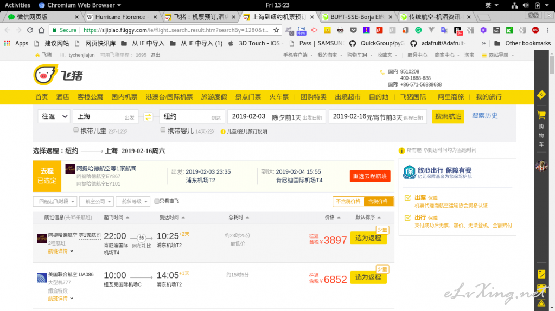The image size is (555, 311).
Task: Click the arrival city field 纽约
Action: [192, 116]
